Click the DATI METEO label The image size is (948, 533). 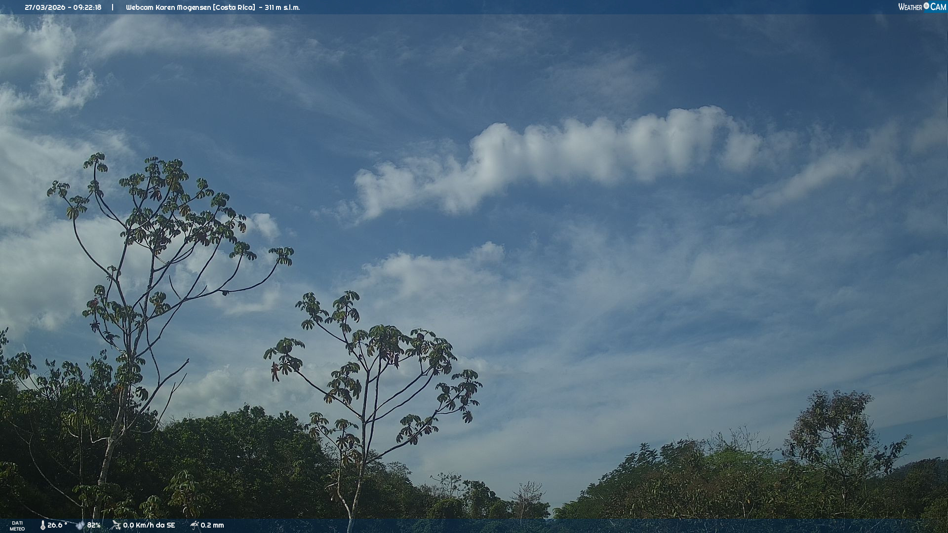pyautogui.click(x=17, y=526)
